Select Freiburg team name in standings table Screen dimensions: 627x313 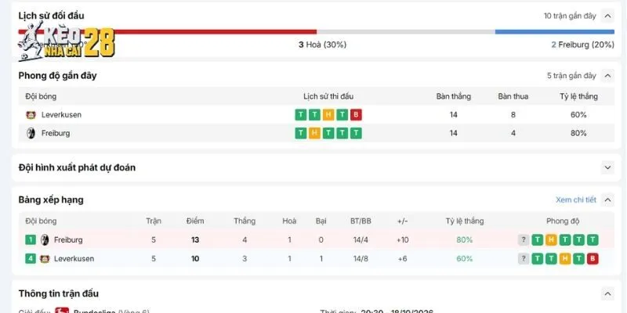point(68,240)
